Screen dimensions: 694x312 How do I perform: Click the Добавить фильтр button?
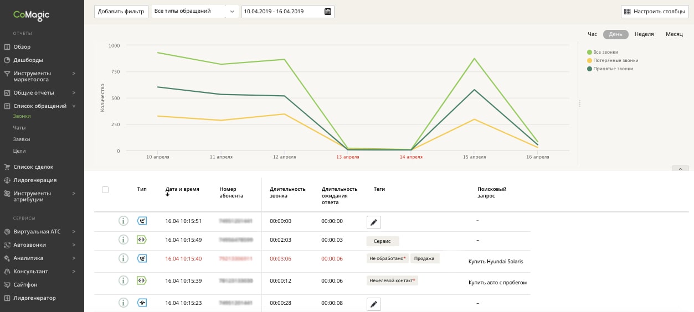click(121, 12)
